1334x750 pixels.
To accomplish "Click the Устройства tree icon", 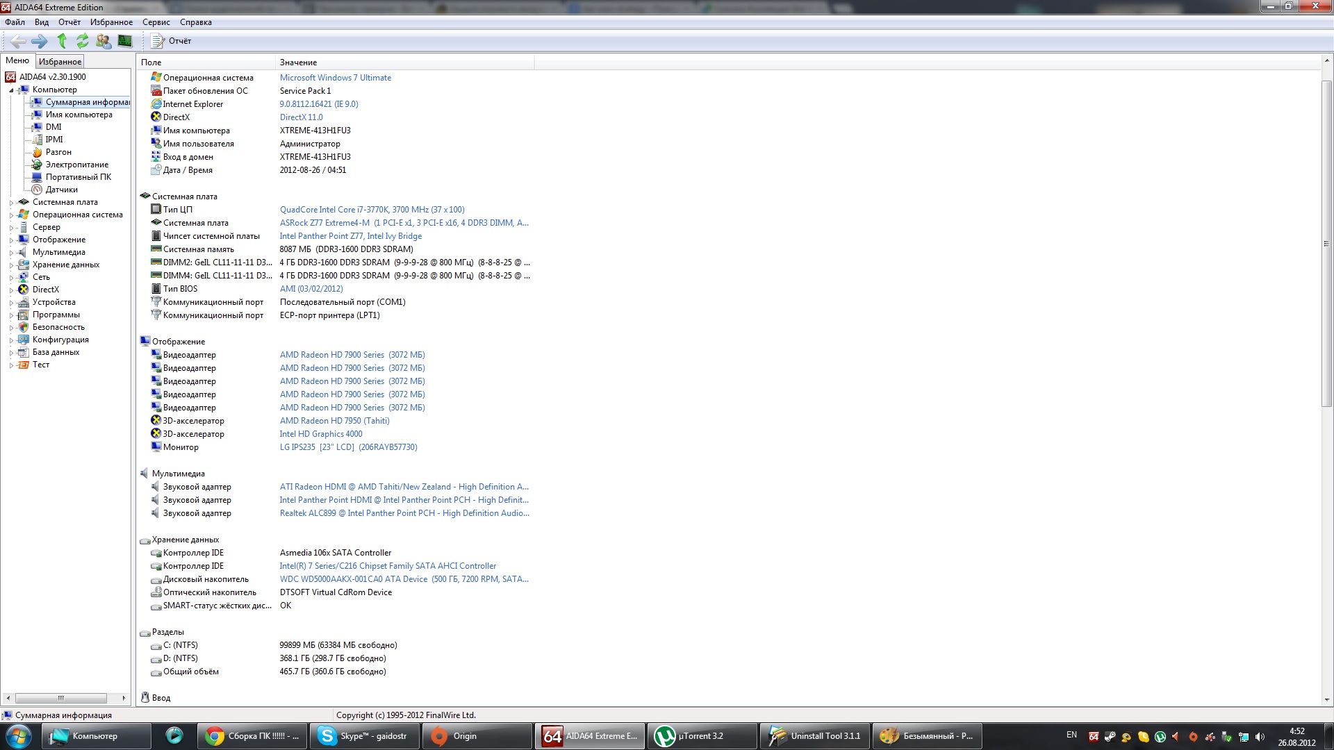I will pos(24,302).
